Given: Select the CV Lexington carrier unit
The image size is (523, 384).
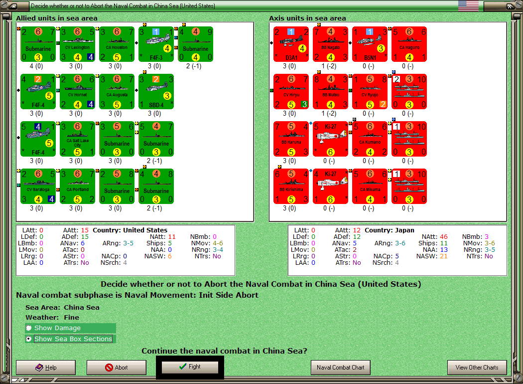Looking at the screenshot, I should [77, 44].
